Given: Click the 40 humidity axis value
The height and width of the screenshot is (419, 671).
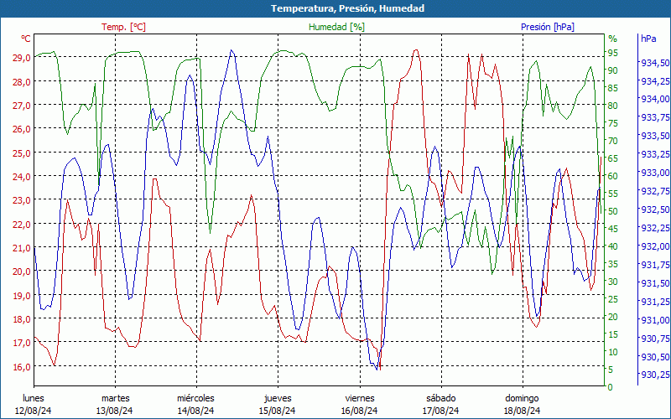Looking at the screenshot, I should pyautogui.click(x=613, y=246).
